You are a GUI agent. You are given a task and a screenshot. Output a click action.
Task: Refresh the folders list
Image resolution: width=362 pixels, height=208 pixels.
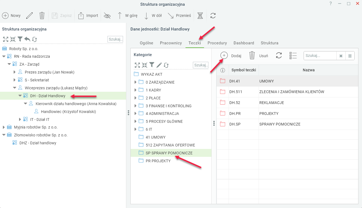(x=279, y=56)
